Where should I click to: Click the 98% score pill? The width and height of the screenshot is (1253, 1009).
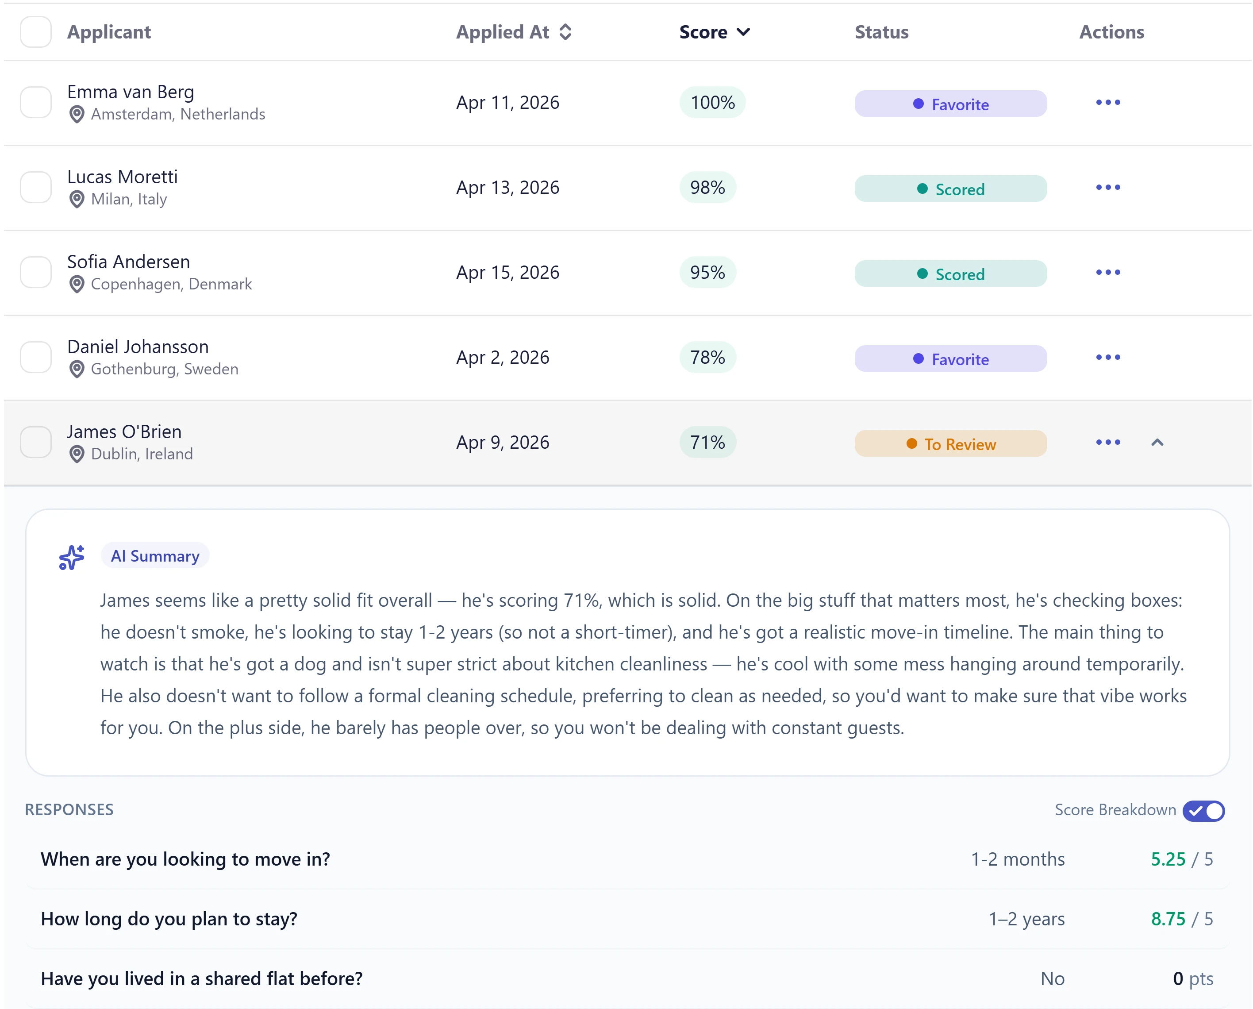click(707, 188)
